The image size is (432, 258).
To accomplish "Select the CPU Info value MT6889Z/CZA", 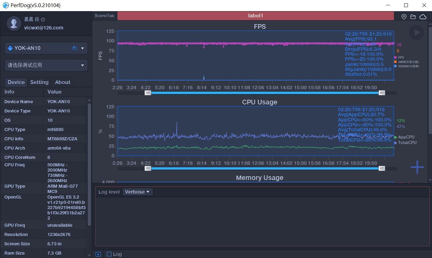I will pyautogui.click(x=62, y=139).
